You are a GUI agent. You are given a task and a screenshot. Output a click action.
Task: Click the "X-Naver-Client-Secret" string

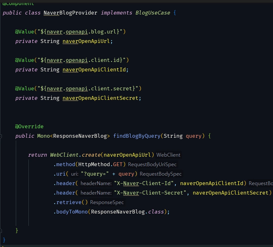coord(150,193)
